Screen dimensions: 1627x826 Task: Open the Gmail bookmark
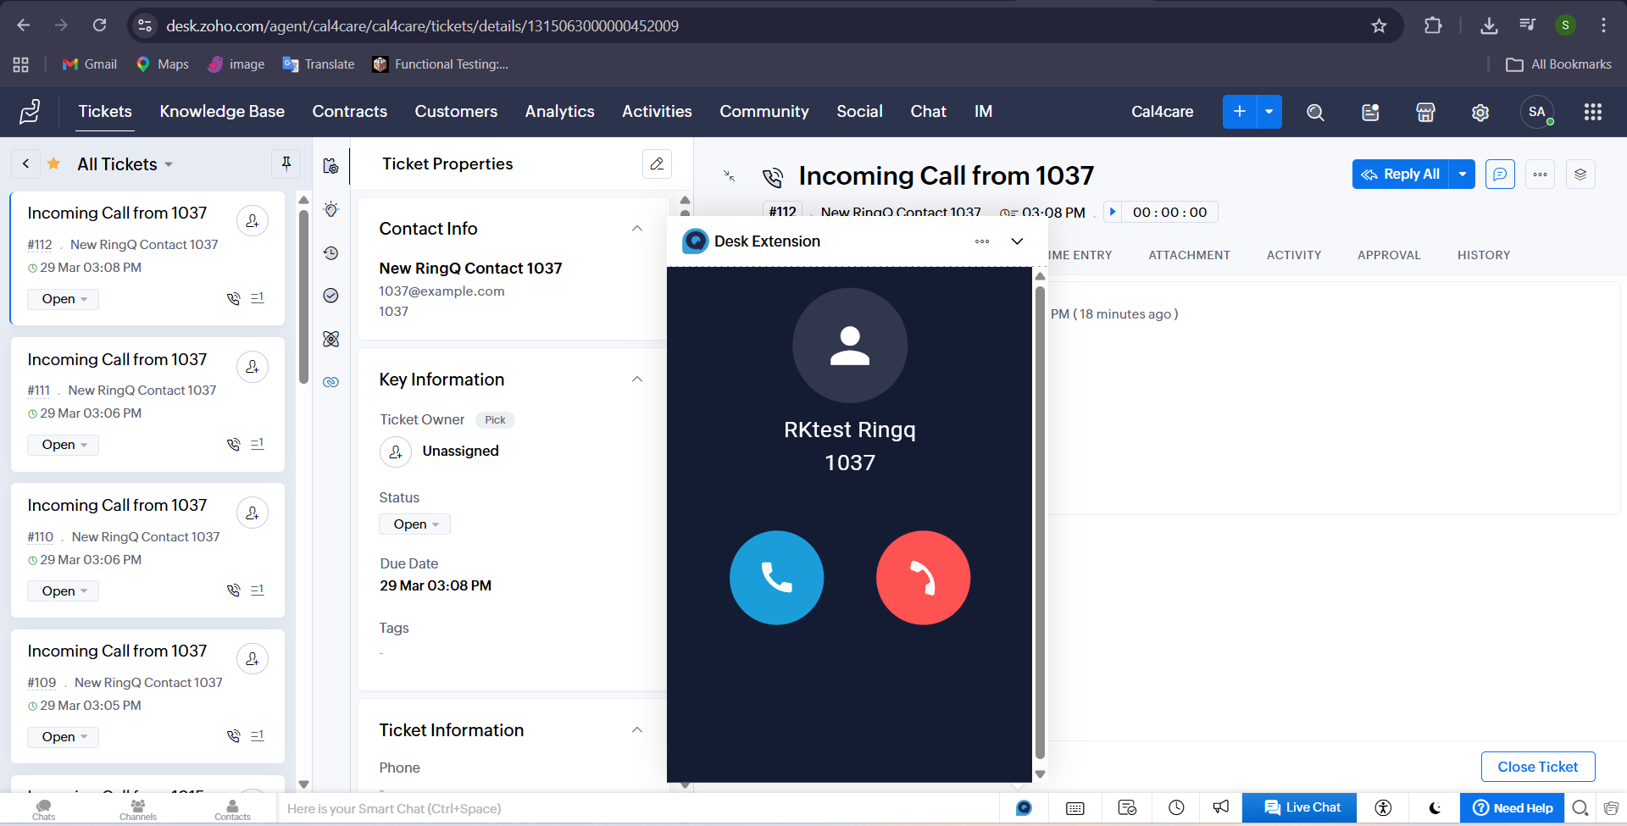pyautogui.click(x=89, y=64)
